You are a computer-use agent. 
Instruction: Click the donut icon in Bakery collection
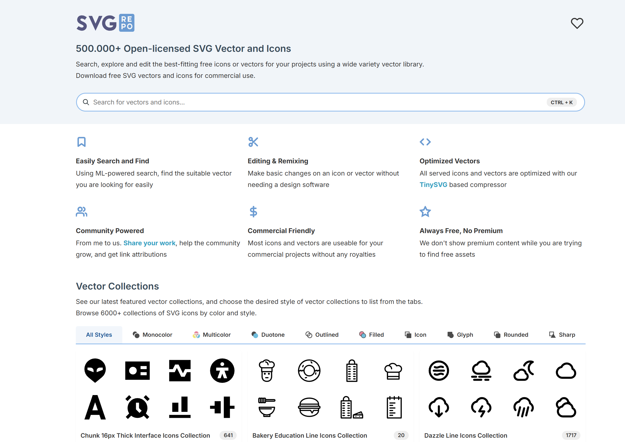(309, 370)
